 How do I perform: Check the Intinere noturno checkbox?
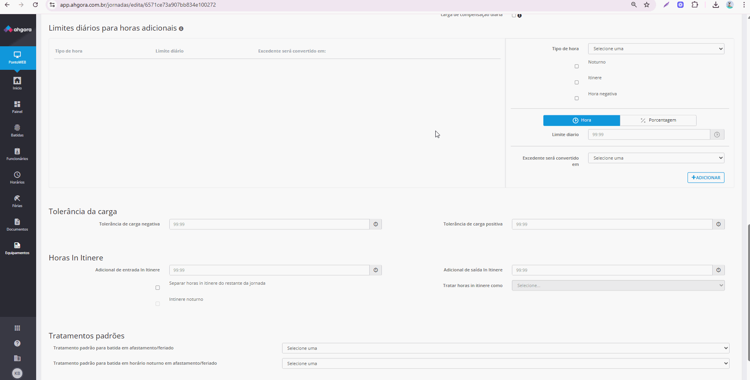(x=158, y=304)
